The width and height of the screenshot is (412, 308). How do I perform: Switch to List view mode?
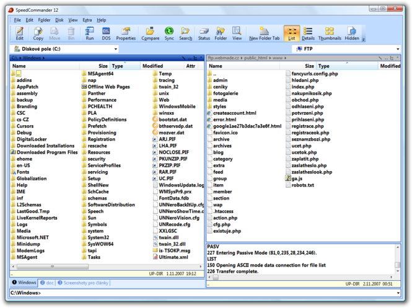[x=292, y=33]
